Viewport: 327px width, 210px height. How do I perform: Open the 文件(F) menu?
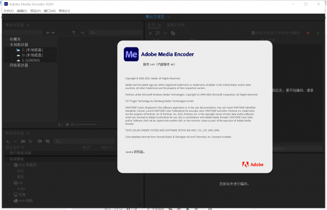click(9, 11)
